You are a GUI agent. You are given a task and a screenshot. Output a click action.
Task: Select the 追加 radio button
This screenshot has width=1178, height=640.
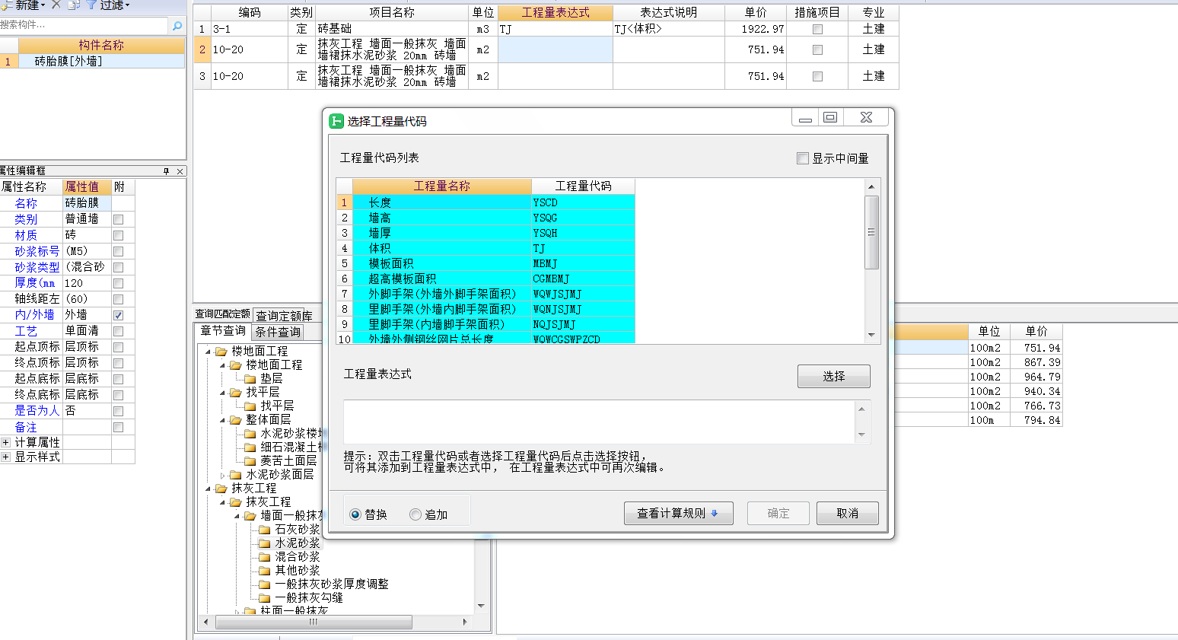(x=415, y=514)
